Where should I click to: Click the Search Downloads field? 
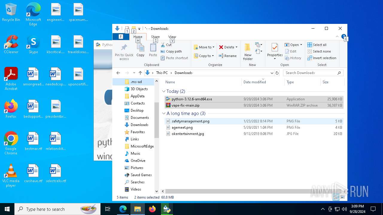pyautogui.click(x=313, y=73)
